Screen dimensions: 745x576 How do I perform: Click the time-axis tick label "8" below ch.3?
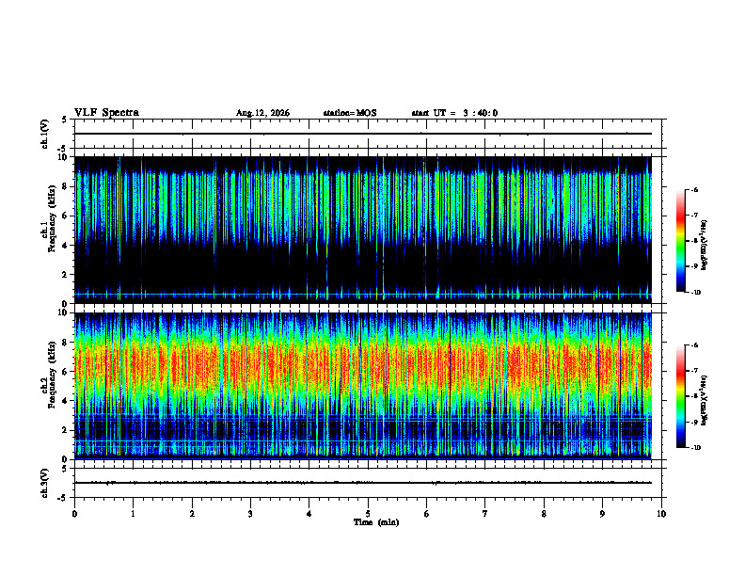click(x=544, y=514)
